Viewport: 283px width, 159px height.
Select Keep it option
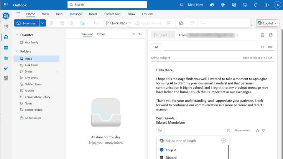pyautogui.click(x=171, y=150)
